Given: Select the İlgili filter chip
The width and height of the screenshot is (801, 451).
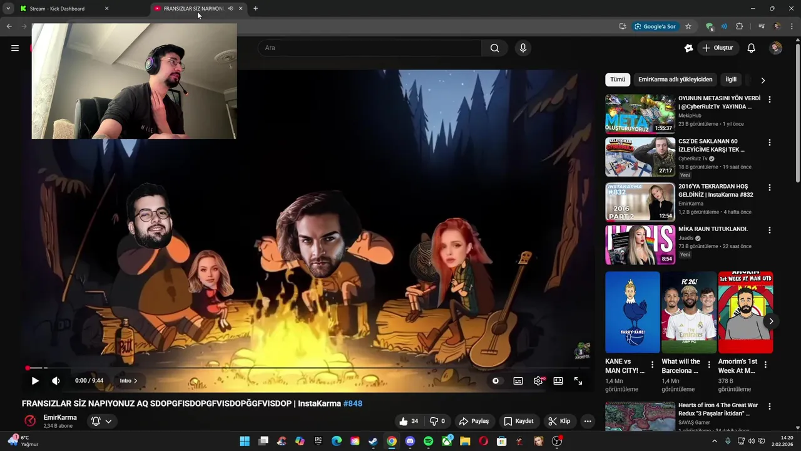Looking at the screenshot, I should tap(731, 80).
